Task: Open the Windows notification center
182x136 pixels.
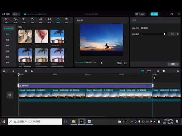Action: click(177, 122)
